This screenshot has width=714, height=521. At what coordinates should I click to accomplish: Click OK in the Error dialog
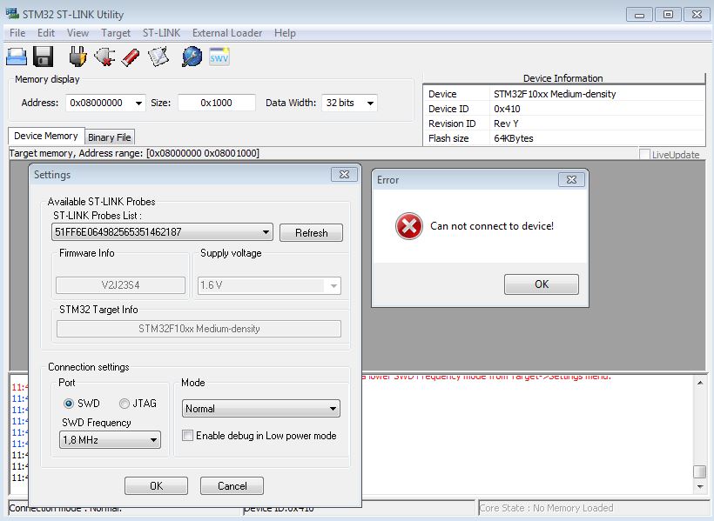(542, 284)
